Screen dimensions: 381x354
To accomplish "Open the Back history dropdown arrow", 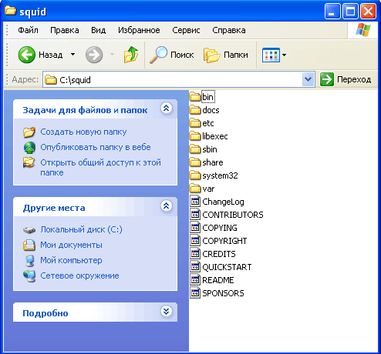I will click(73, 55).
